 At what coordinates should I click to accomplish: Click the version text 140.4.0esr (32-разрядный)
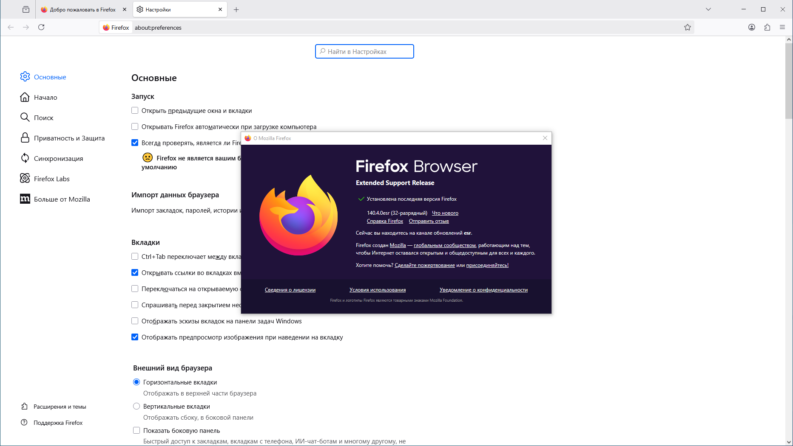(397, 213)
